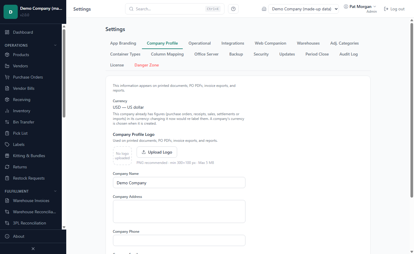Click the Bin Transfer arrows icon
The height and width of the screenshot is (254, 414).
pyautogui.click(x=7, y=122)
